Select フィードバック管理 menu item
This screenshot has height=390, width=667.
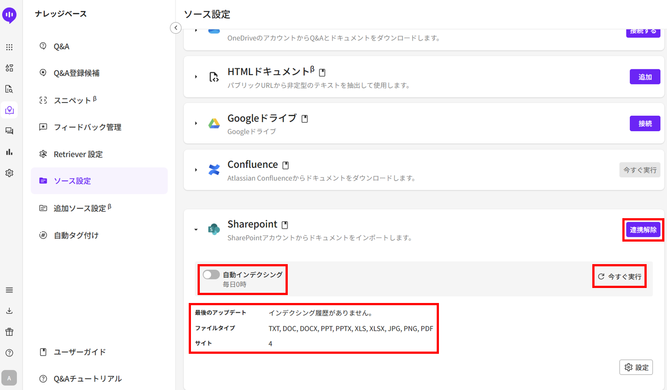87,127
